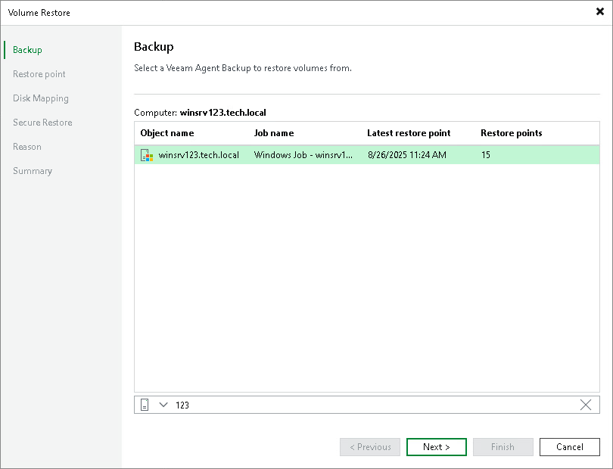This screenshot has height=469, width=613.
Task: Click the computer filter icon in search bar
Action: click(x=145, y=405)
